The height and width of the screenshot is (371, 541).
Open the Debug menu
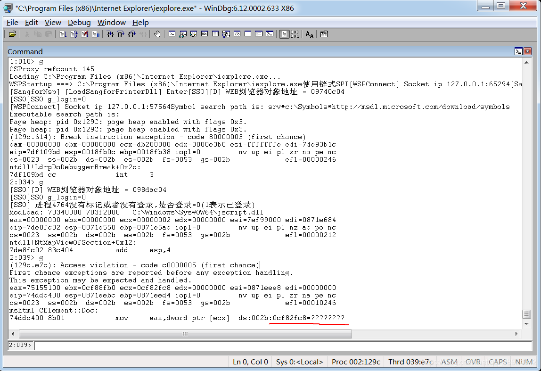pos(79,23)
